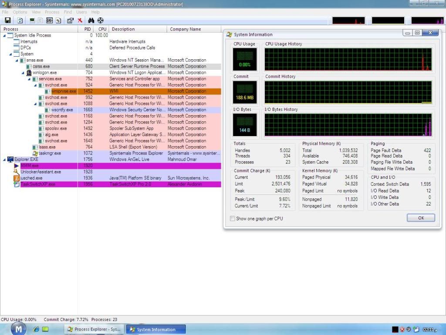
Task: Open the File menu
Action: pyautogui.click(x=5, y=12)
